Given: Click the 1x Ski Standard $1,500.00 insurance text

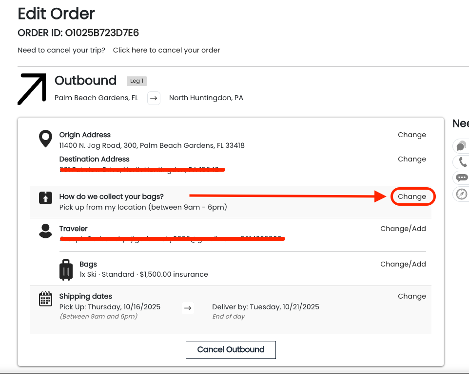Looking at the screenshot, I should [x=143, y=274].
